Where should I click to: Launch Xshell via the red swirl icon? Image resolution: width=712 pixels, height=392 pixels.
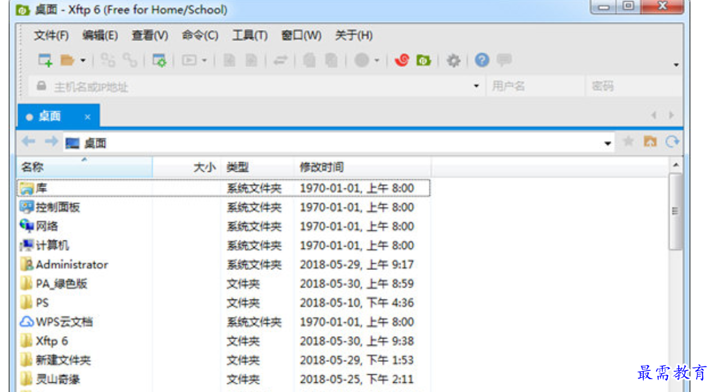point(402,60)
